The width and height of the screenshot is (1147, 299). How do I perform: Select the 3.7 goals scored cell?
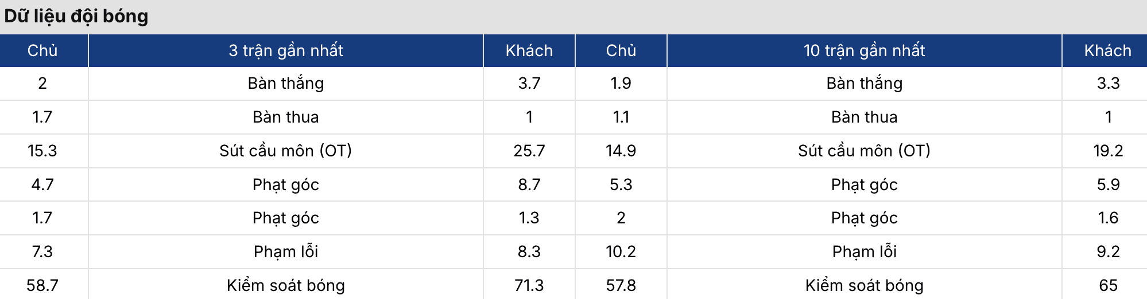click(529, 83)
